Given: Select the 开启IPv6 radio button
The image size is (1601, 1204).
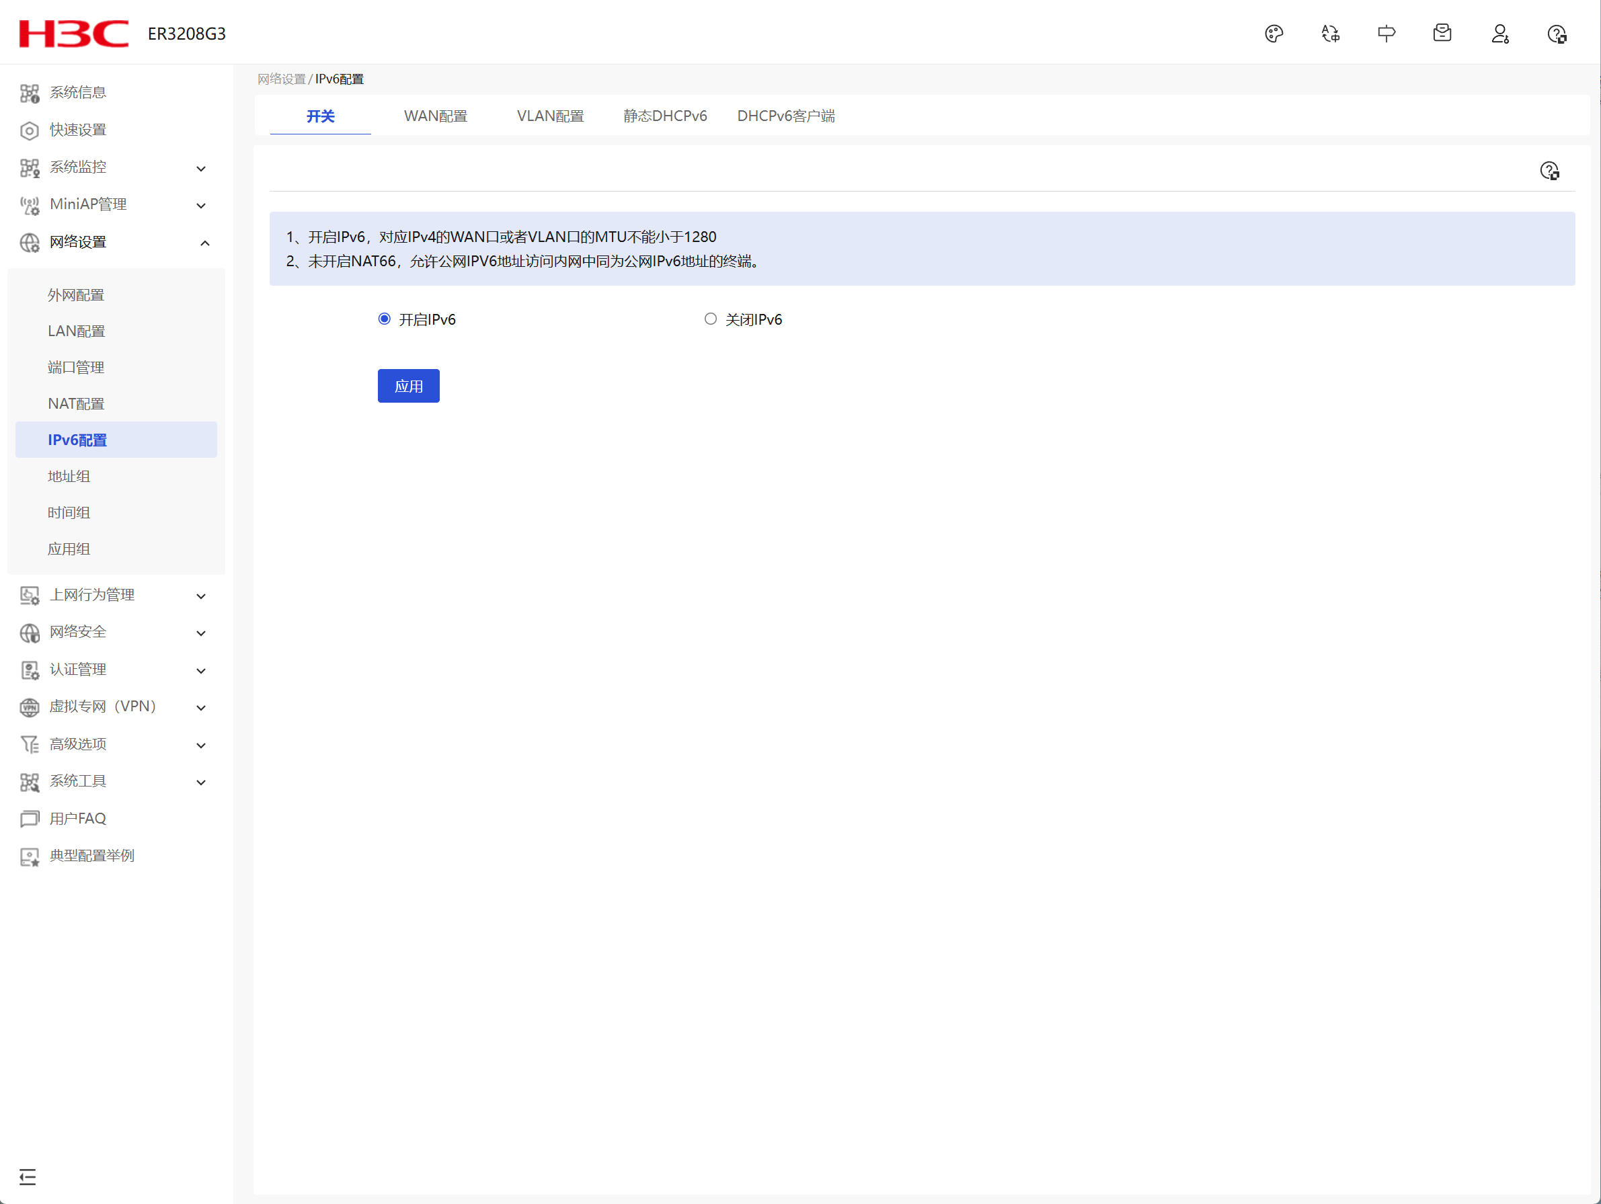Looking at the screenshot, I should pyautogui.click(x=385, y=319).
